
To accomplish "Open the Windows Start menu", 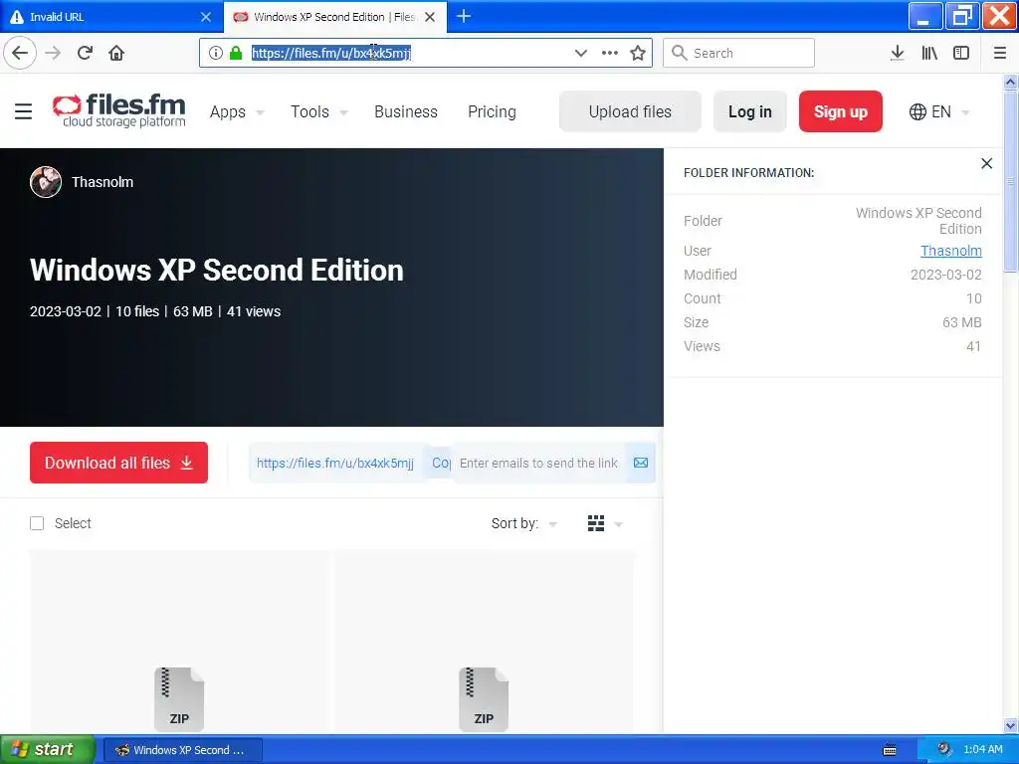I will pyautogui.click(x=48, y=749).
